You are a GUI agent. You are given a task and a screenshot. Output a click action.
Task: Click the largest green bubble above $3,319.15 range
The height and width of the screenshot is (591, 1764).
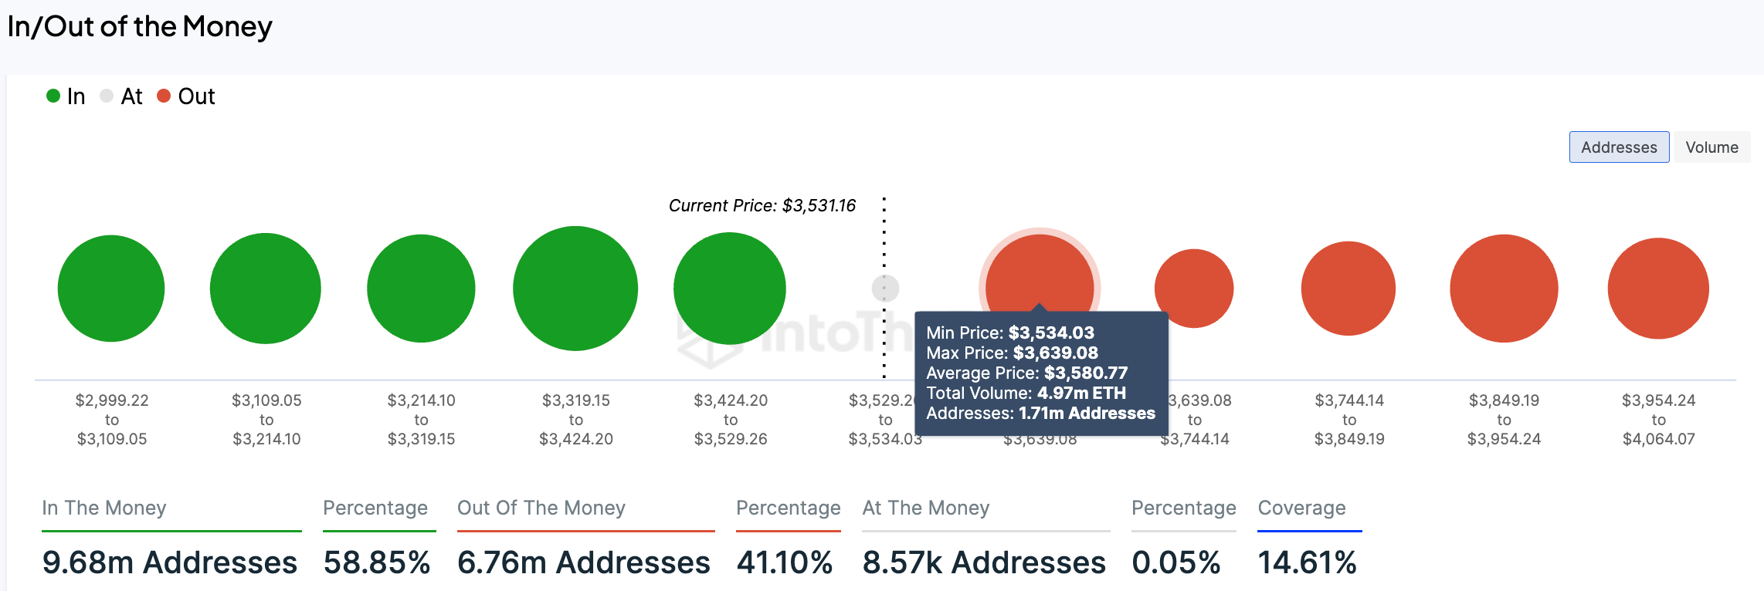[575, 289]
